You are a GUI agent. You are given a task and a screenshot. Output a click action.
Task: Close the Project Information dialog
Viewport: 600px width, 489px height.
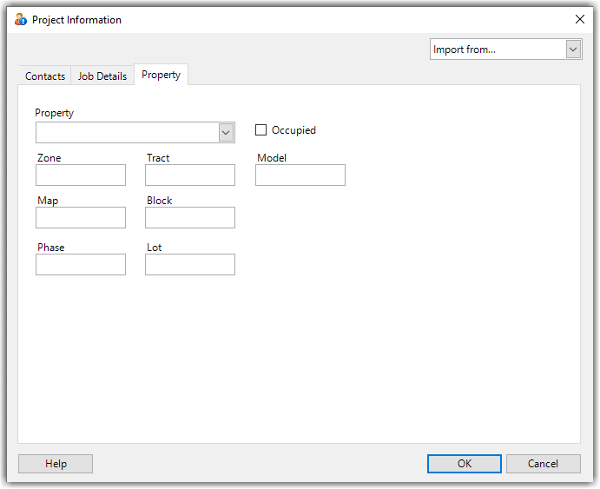click(x=580, y=19)
